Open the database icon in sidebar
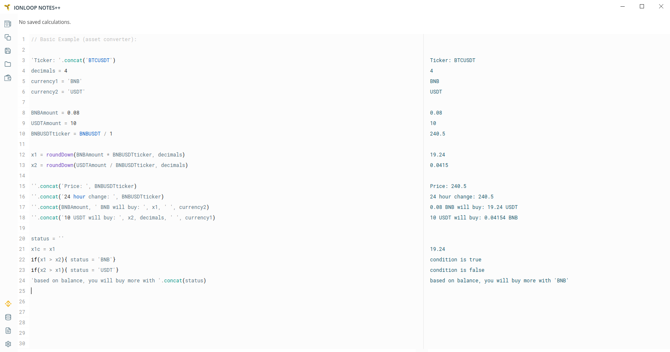 point(8,317)
